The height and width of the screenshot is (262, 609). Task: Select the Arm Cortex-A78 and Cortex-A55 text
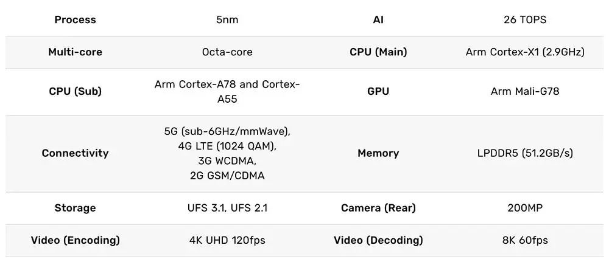227,91
